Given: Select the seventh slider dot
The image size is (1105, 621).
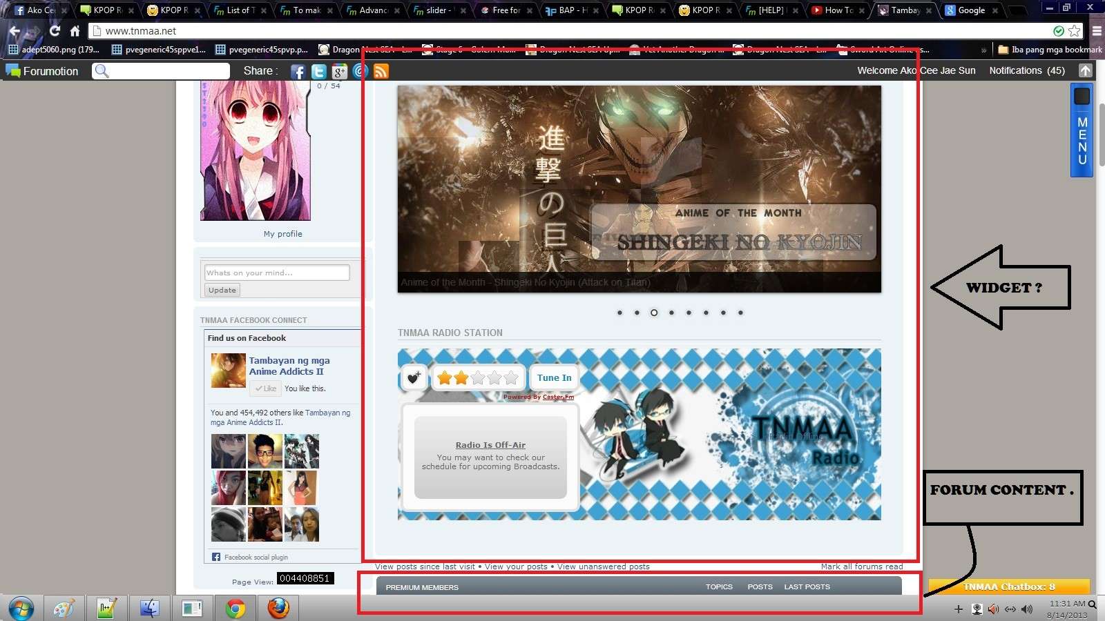Looking at the screenshot, I should (723, 313).
